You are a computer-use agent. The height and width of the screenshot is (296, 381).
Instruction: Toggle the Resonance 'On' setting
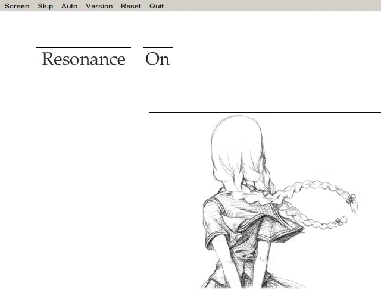pos(157,59)
